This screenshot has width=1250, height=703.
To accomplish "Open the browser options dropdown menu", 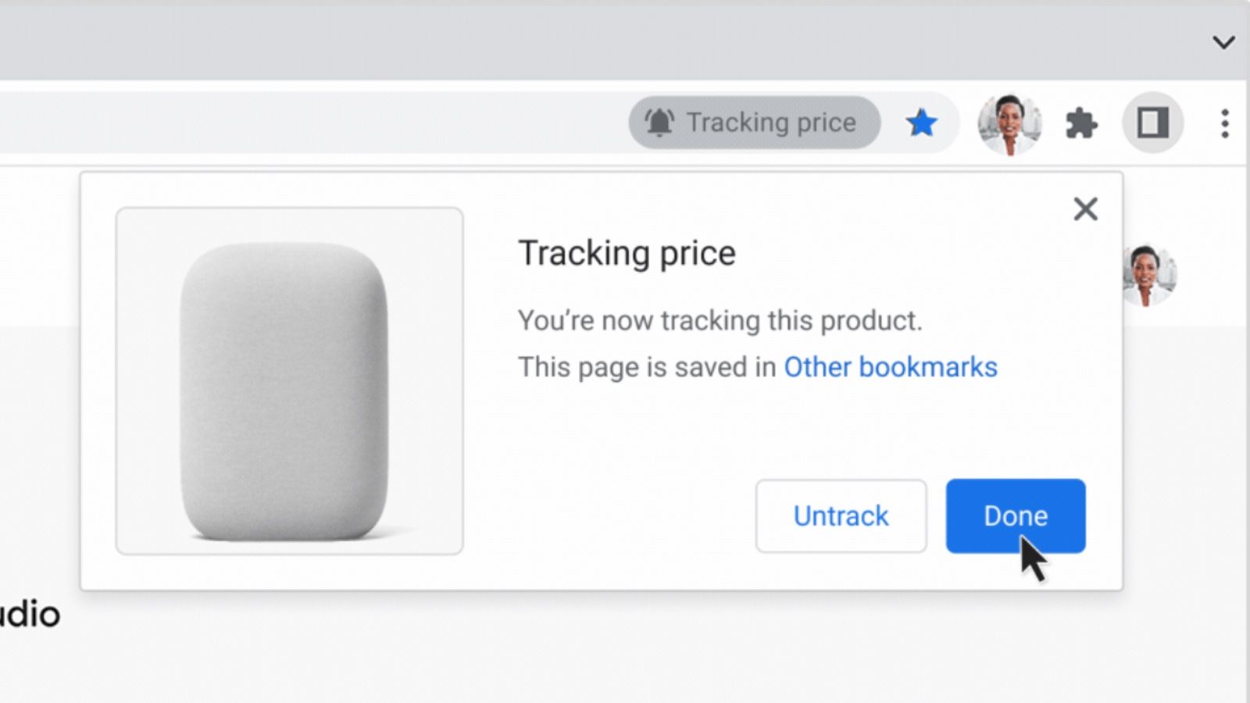I will click(x=1223, y=123).
